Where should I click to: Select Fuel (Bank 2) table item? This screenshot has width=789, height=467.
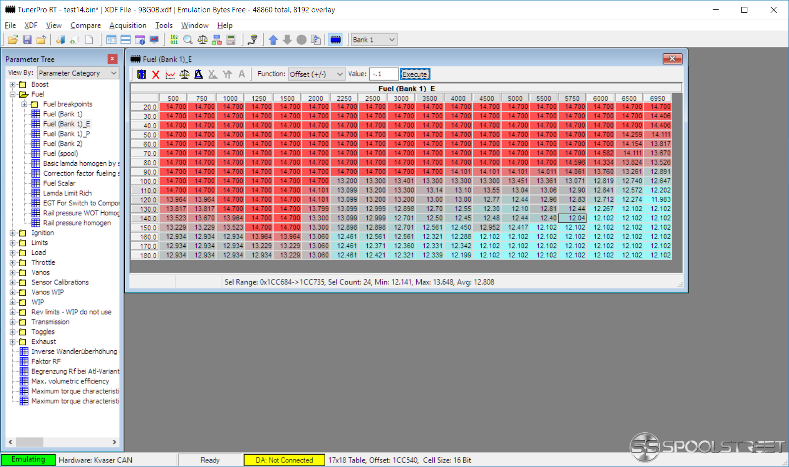(62, 144)
